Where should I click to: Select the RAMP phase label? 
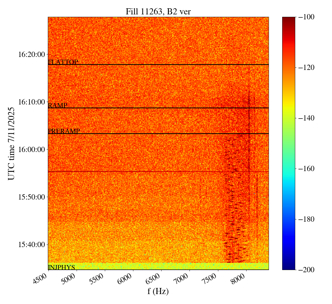click(x=58, y=105)
